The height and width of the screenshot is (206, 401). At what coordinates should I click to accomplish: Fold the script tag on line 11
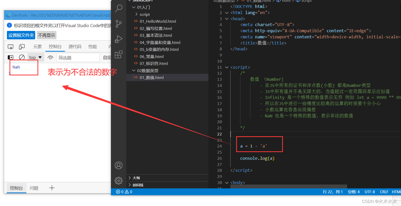point(227,67)
